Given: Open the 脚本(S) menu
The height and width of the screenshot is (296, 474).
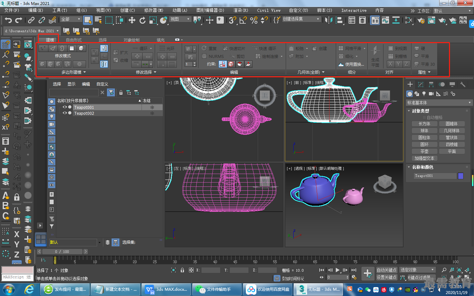Looking at the screenshot, I should pos(325,11).
